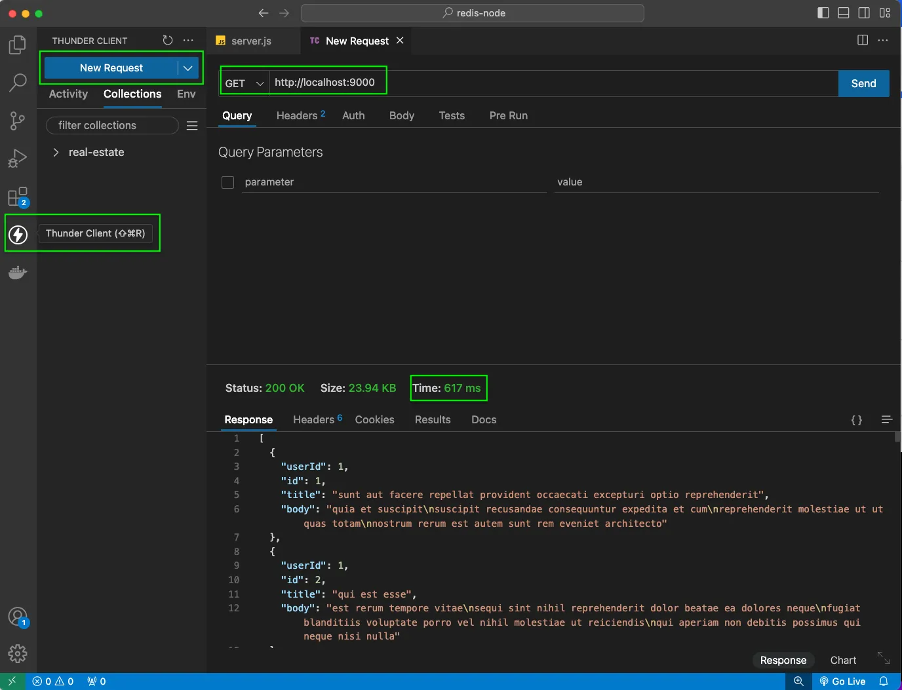Open the response options lines menu
The image size is (902, 690).
887,419
